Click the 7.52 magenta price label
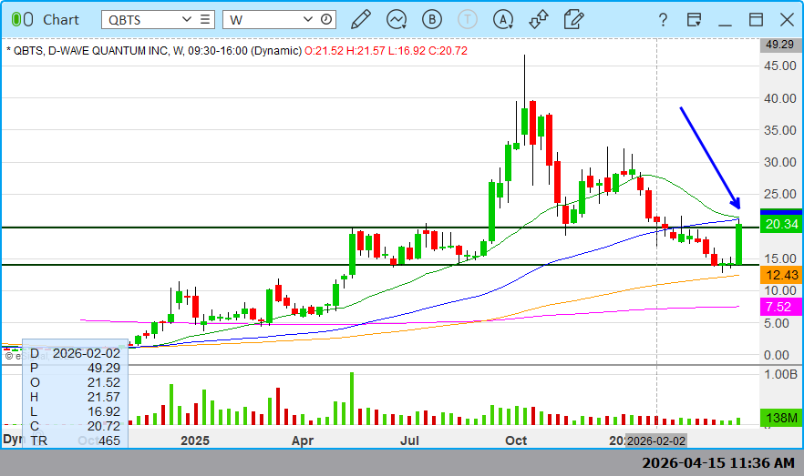The width and height of the screenshot is (804, 476). (781, 307)
